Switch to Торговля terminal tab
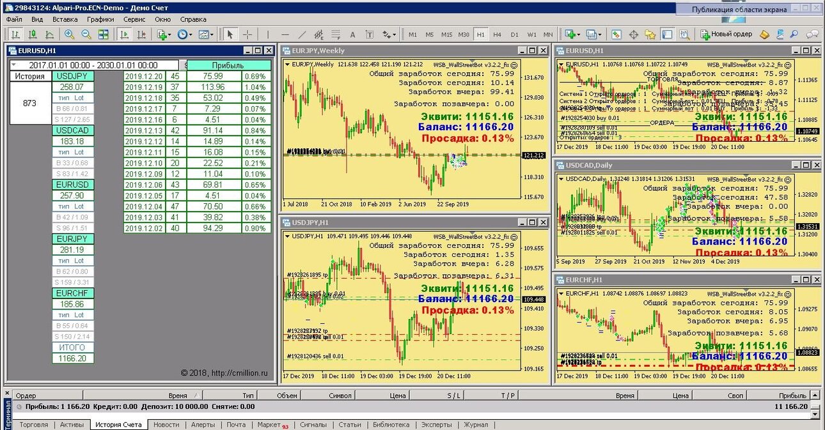 [x=33, y=425]
